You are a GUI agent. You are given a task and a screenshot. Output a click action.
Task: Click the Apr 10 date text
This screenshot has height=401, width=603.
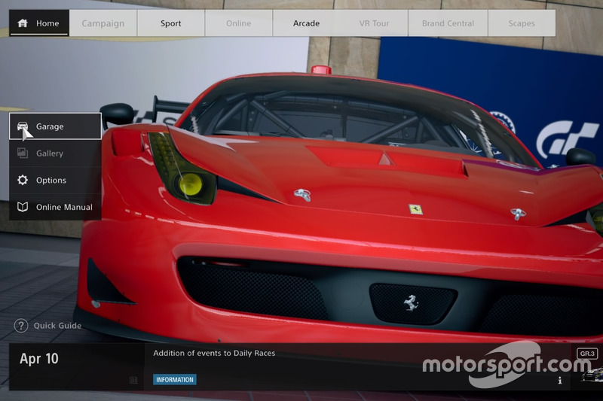39,358
